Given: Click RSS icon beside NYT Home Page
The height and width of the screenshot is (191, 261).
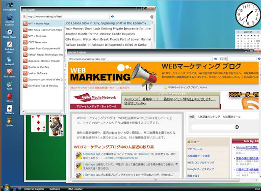Looking at the screenshot, I should click(25, 23).
